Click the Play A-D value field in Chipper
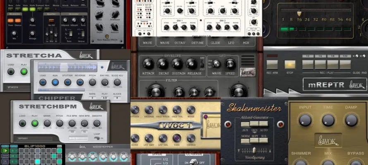Image resolution: width=368 pixels, height=165 pixels. coord(105,98)
